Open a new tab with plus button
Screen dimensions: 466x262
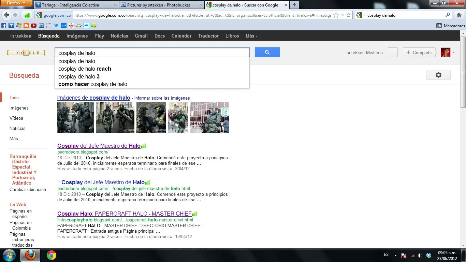[294, 5]
